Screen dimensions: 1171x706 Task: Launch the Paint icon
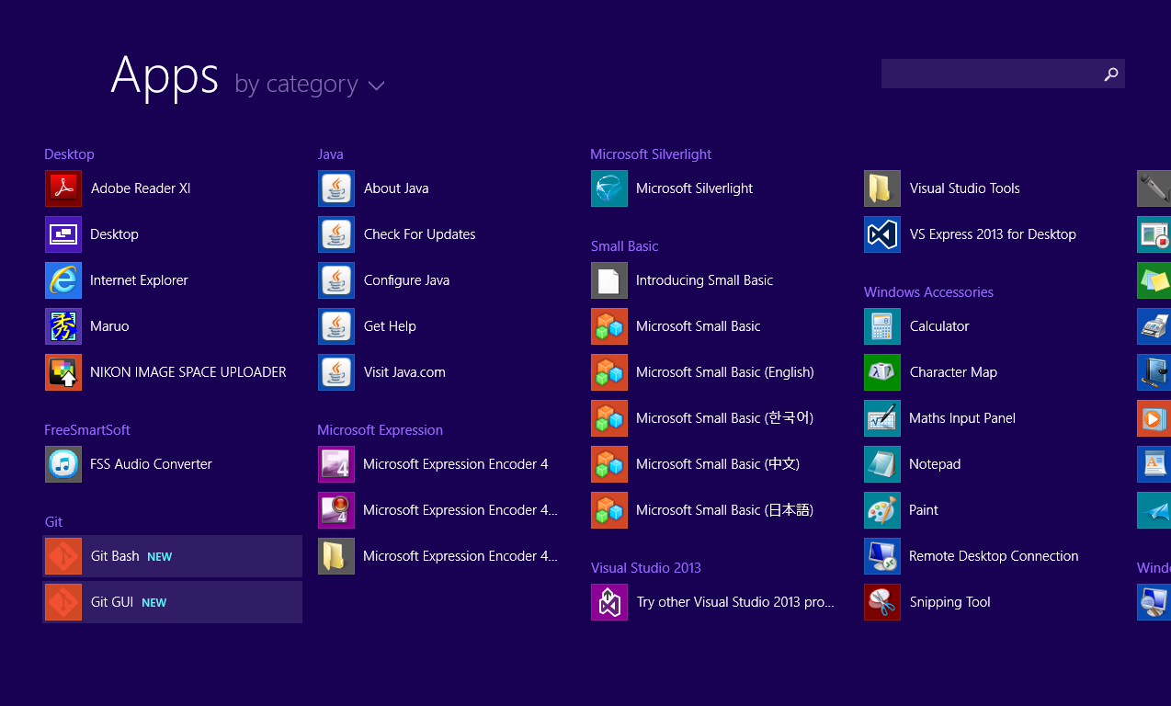point(882,510)
